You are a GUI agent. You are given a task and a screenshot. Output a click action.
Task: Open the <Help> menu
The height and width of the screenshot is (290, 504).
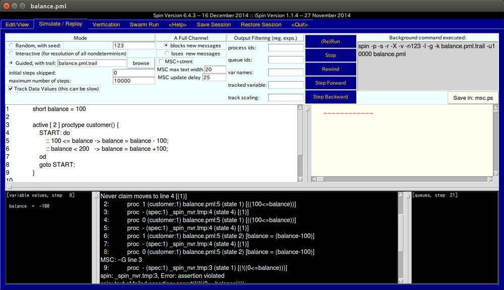pyautogui.click(x=177, y=24)
